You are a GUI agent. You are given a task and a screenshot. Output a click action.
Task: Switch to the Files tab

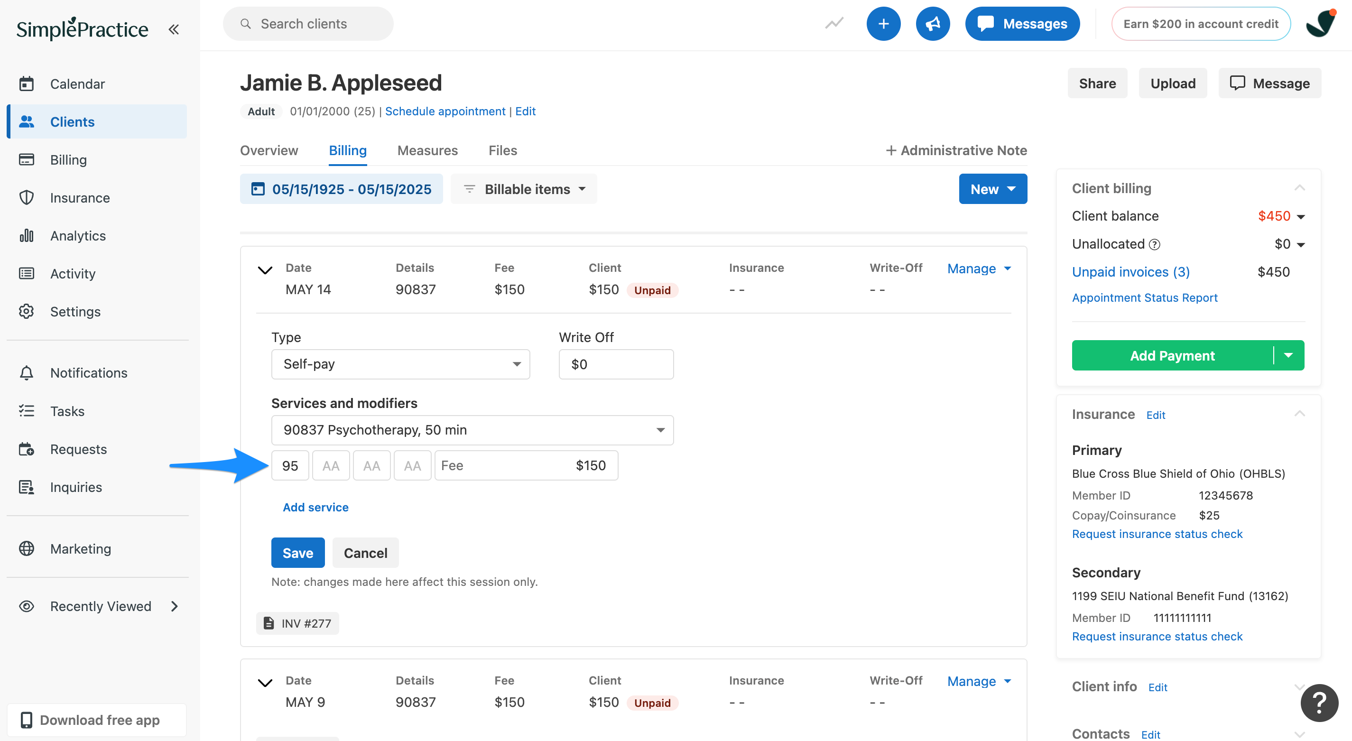click(503, 150)
